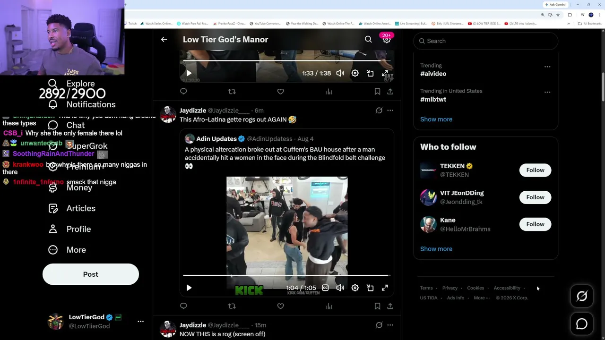Open more options for #aivideo trend
The height and width of the screenshot is (340, 605).
coord(547,67)
